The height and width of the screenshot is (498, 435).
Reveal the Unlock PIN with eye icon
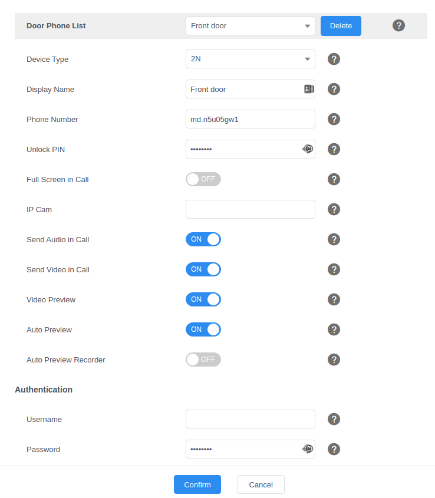tap(308, 149)
